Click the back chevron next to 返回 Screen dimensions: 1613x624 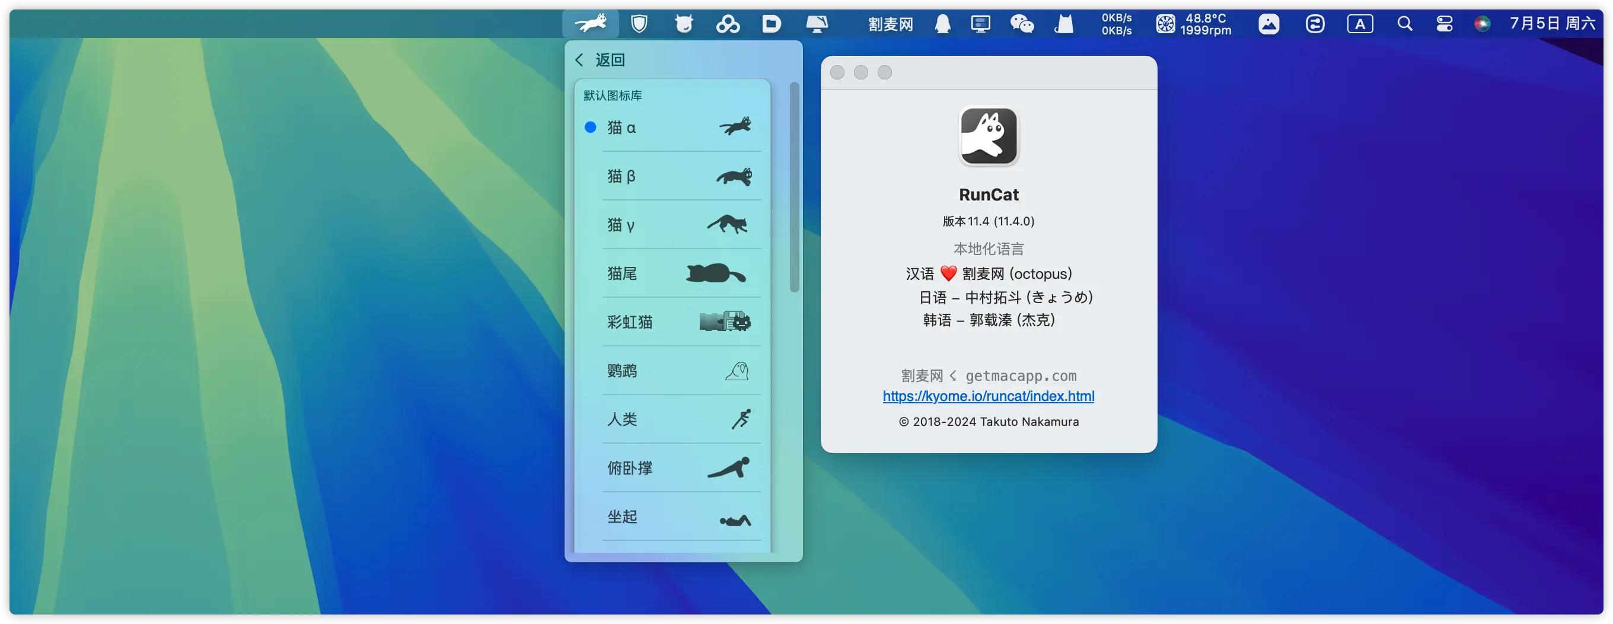579,59
